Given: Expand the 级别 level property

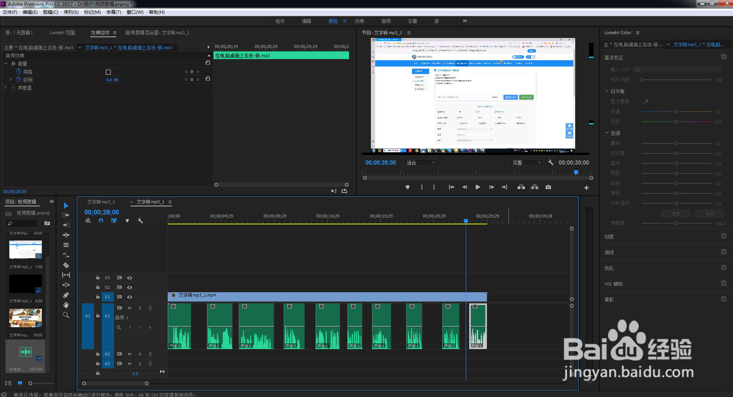Looking at the screenshot, I should coord(10,79).
